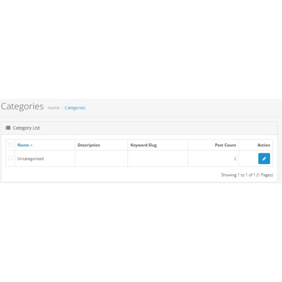Open the post count link showing 2
This screenshot has height=282, width=282.
pyautogui.click(x=235, y=158)
